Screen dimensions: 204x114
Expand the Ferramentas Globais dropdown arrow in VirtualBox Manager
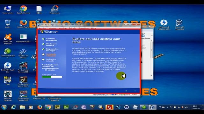pos(152,36)
